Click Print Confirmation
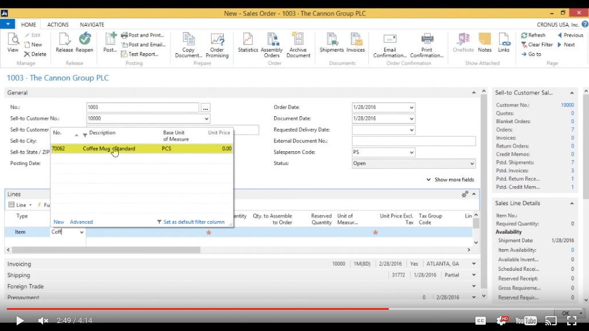589x331 pixels. (x=427, y=45)
